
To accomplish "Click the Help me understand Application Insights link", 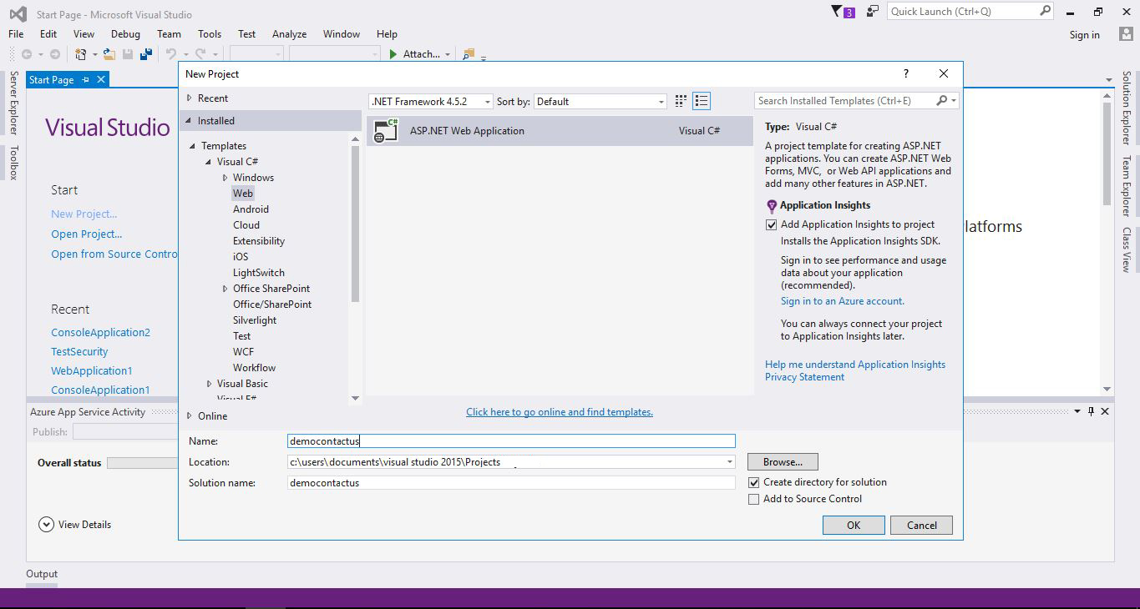I will [x=855, y=365].
